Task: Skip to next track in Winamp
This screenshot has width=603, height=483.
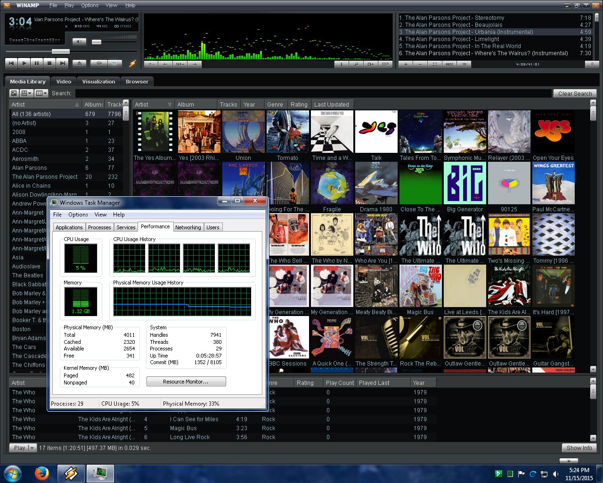Action: [62, 63]
